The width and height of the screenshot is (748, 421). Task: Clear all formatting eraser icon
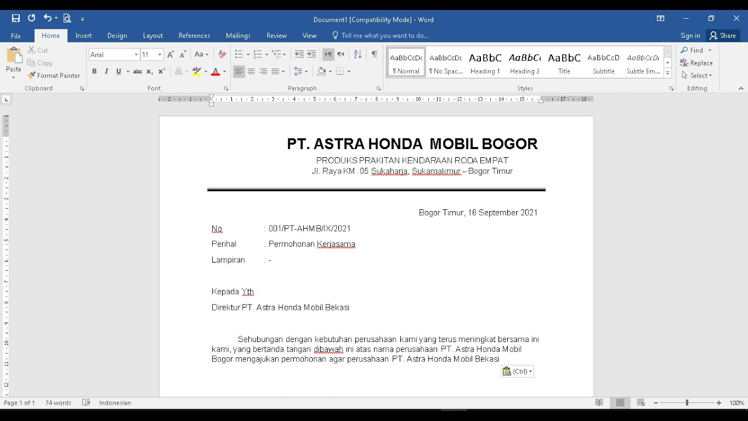(222, 54)
